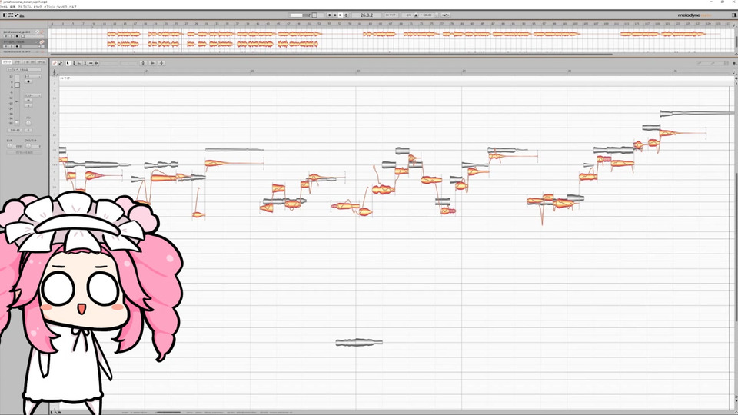Open the オプション menu
Screen dimensions: 738x415
pyautogui.click(x=49, y=7)
